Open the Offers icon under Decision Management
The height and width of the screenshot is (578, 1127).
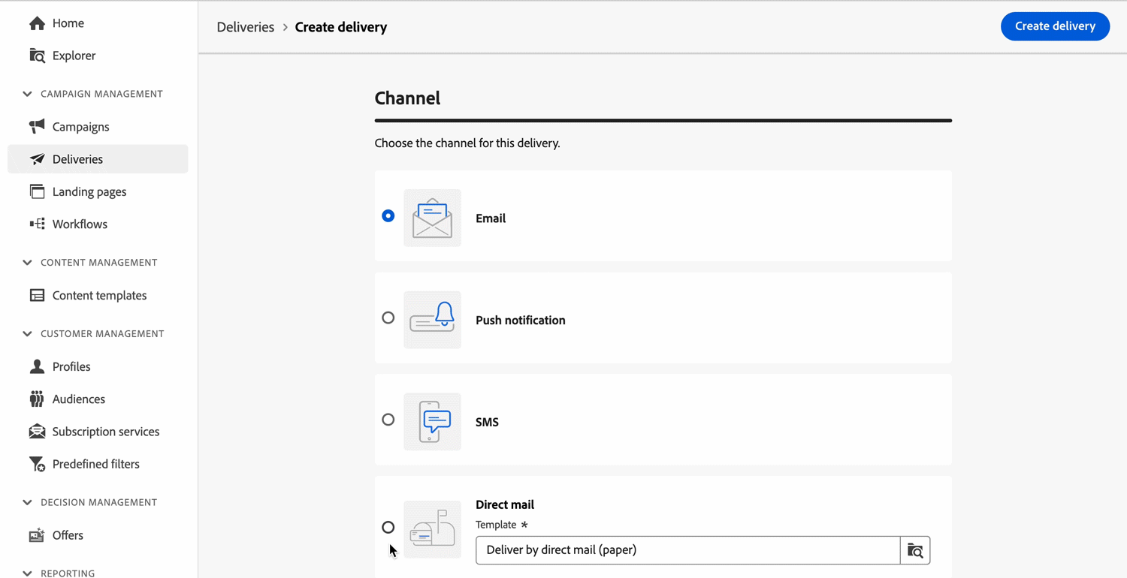(37, 535)
